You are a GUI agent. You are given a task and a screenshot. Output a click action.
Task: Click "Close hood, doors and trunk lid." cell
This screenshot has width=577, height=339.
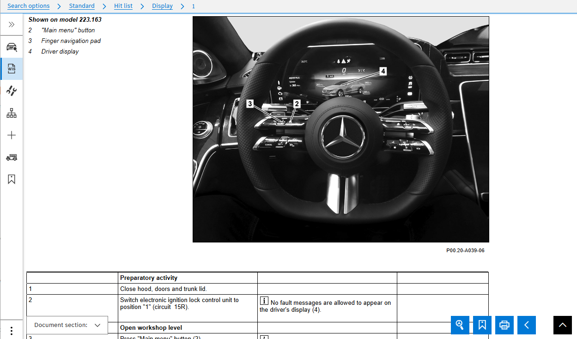(x=188, y=289)
